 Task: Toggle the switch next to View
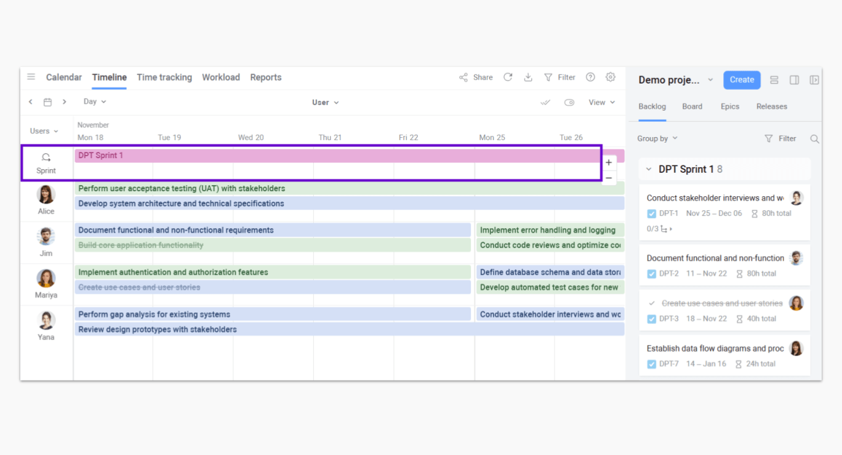pos(569,103)
